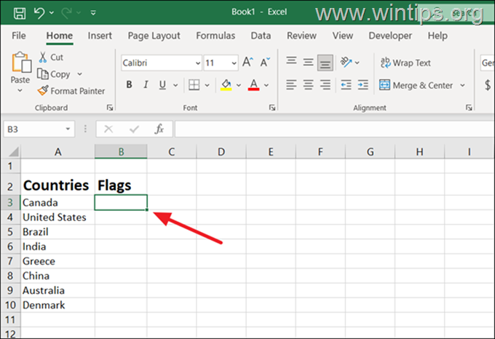Expand the font size 11 dropdown
Image resolution: width=495 pixels, height=339 pixels.
pyautogui.click(x=232, y=63)
